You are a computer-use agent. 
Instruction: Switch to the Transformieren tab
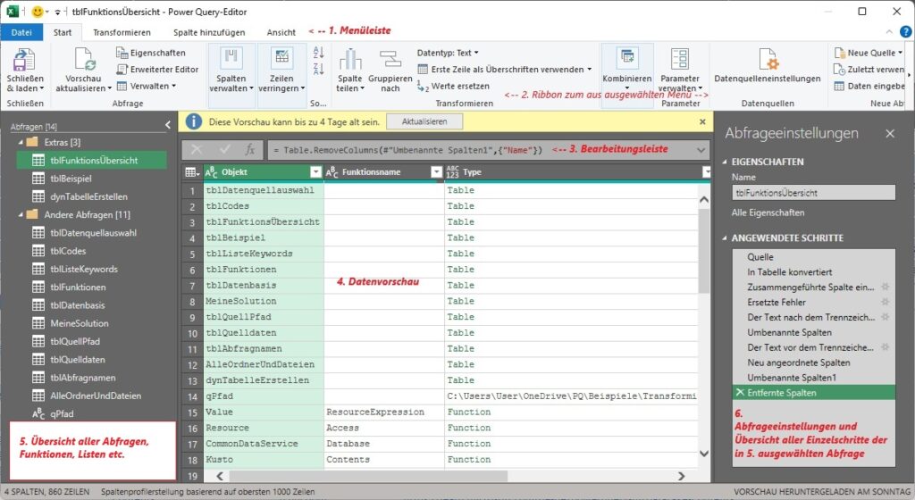click(122, 33)
